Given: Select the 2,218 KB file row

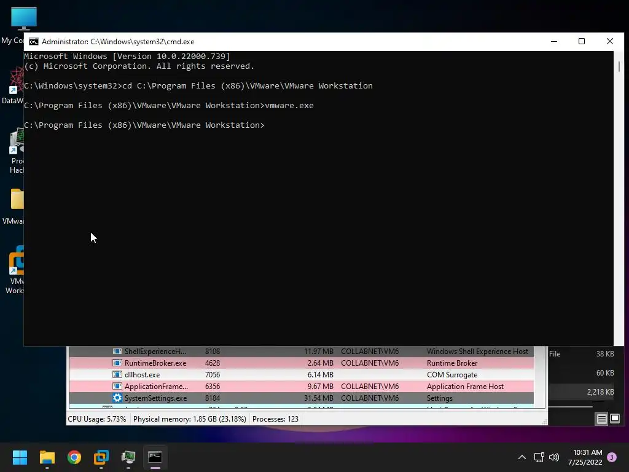Looking at the screenshot, I should 581,391.
